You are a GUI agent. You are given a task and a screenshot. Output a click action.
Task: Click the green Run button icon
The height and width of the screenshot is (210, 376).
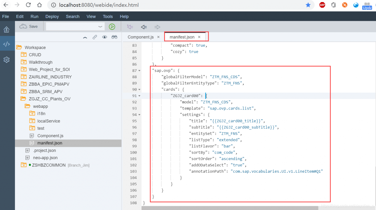(112, 27)
